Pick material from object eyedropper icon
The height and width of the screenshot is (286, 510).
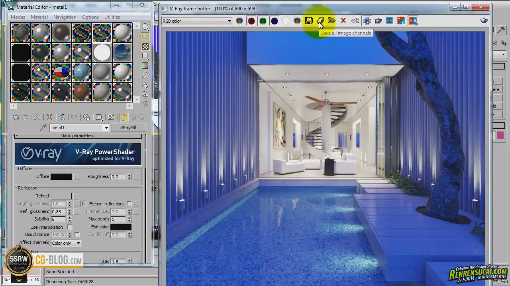click(43, 128)
